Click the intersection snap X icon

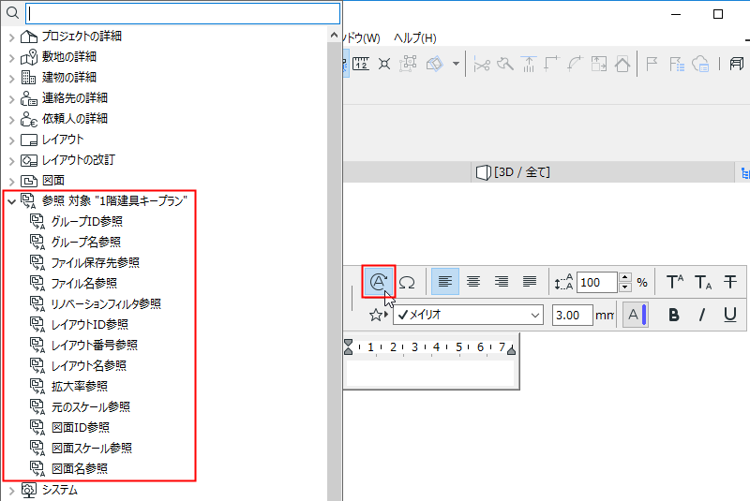384,64
